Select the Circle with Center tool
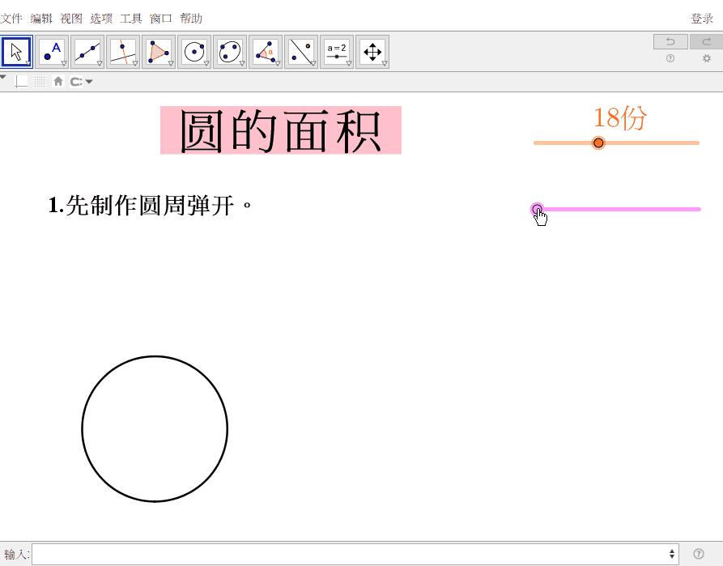The image size is (723, 566). pos(194,50)
